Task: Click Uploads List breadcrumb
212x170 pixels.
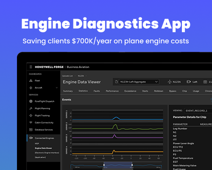Action: 67,76
